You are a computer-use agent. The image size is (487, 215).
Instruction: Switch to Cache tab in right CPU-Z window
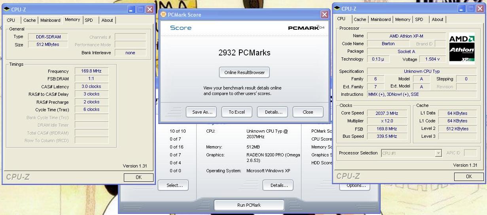(360, 19)
